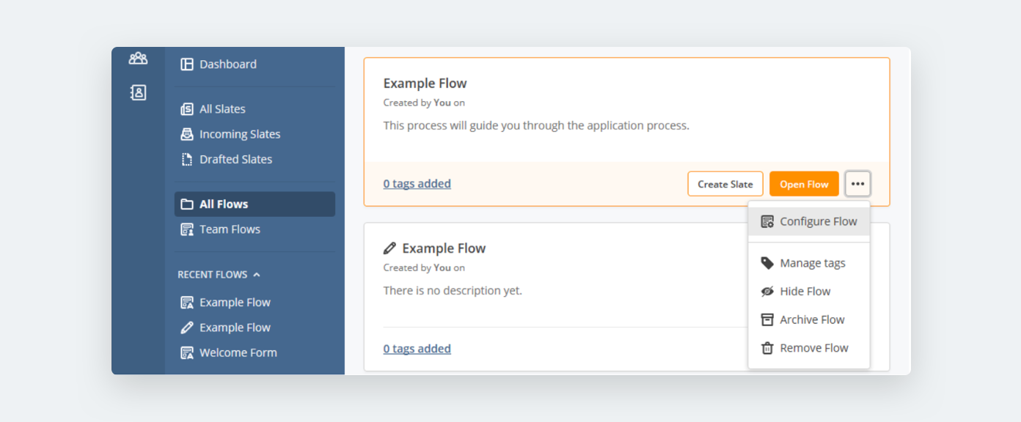Select Manage tags from the menu
Image resolution: width=1021 pixels, height=422 pixels.
tap(812, 263)
